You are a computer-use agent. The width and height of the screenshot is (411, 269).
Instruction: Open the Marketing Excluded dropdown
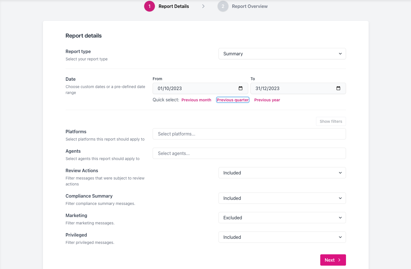pyautogui.click(x=282, y=218)
